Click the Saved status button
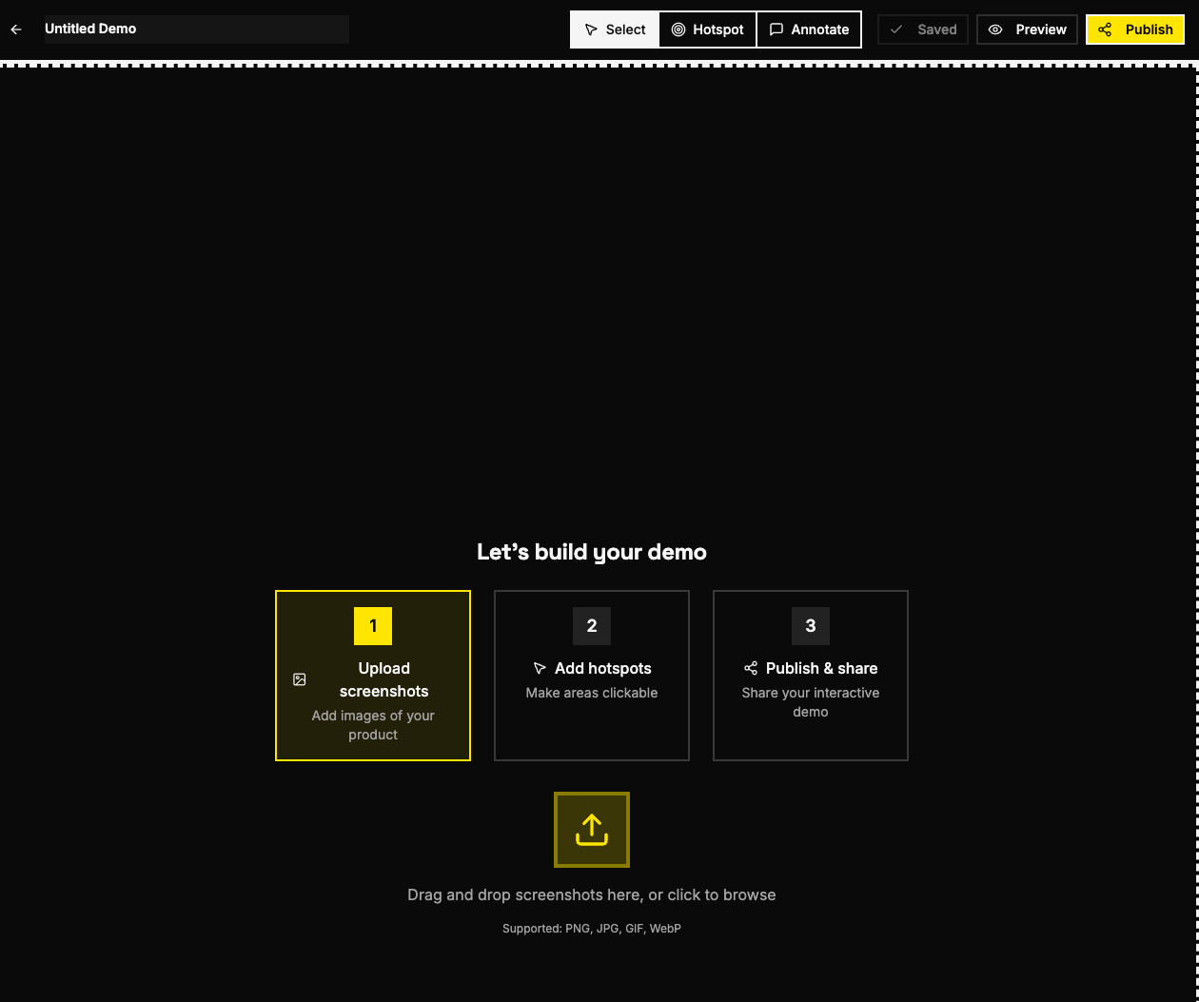The image size is (1199, 1002). 922,29
